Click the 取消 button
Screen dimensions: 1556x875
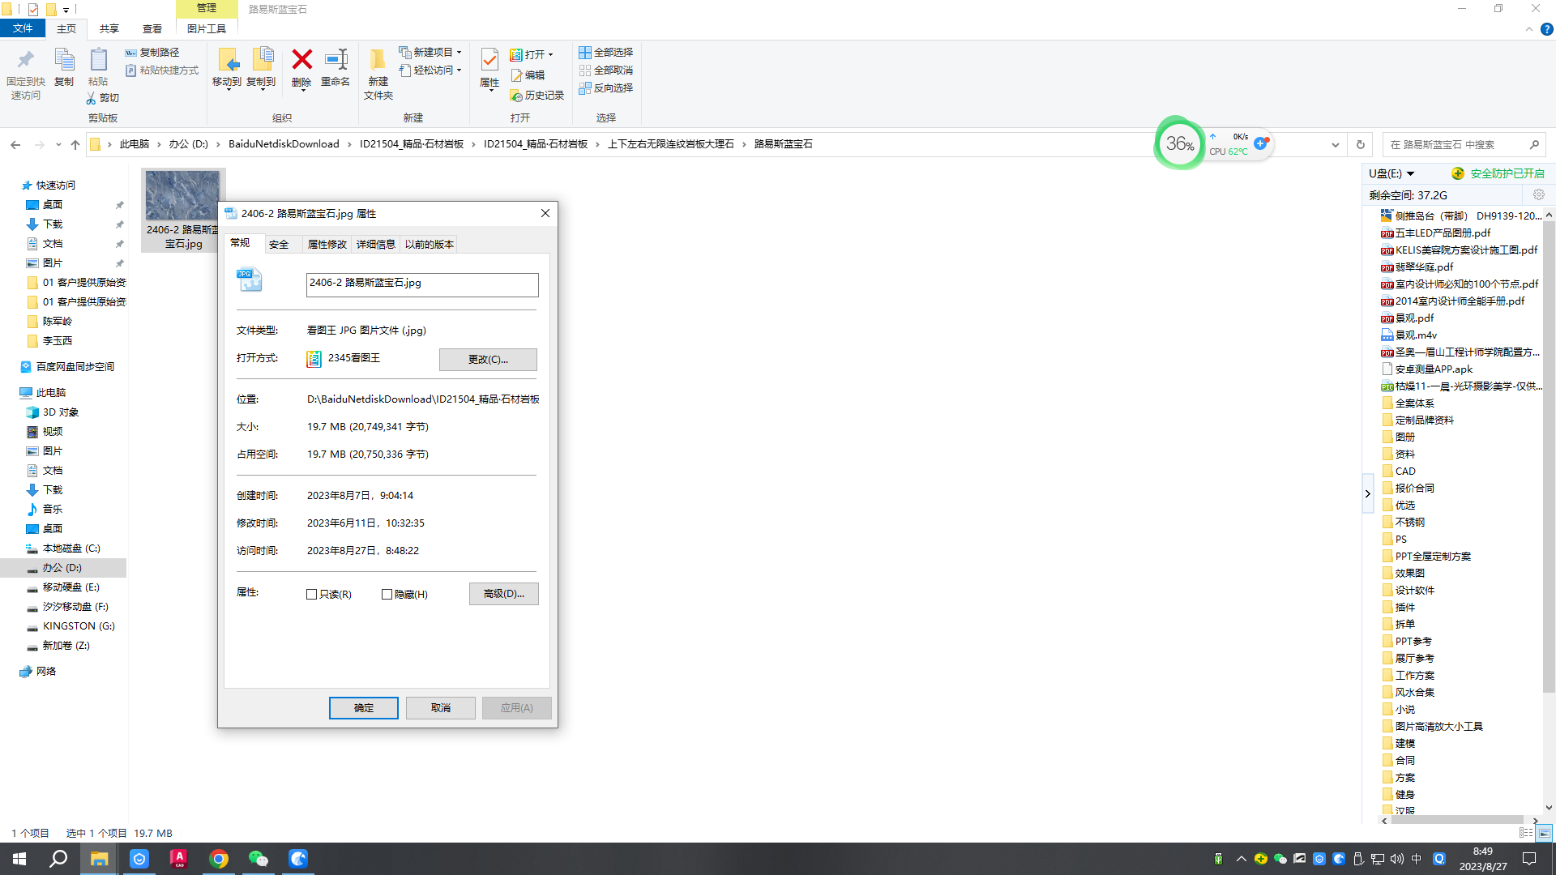point(441,708)
